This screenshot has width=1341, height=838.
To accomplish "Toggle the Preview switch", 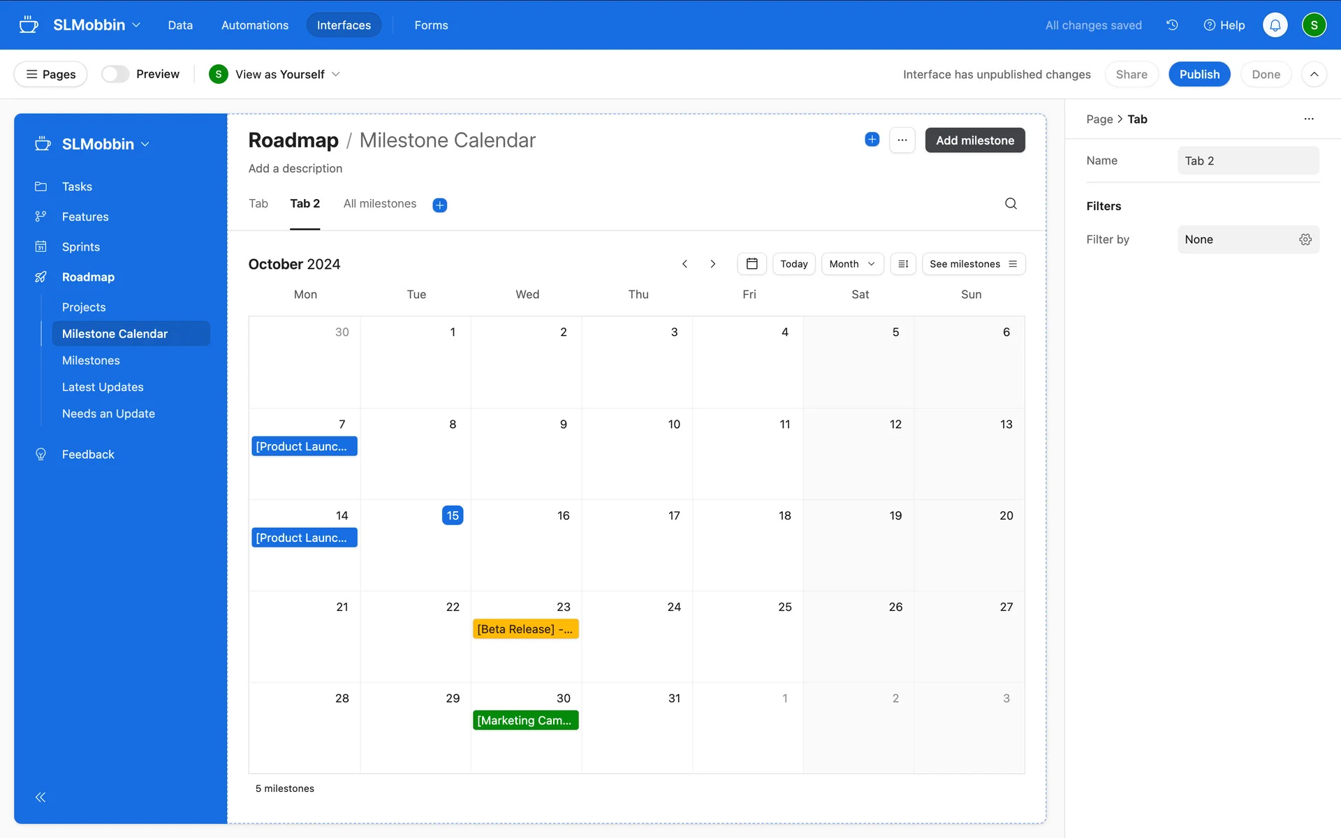I will 115,74.
